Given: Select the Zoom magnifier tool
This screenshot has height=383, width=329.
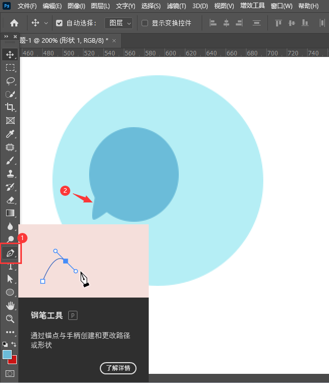Looking at the screenshot, I should click(x=10, y=319).
